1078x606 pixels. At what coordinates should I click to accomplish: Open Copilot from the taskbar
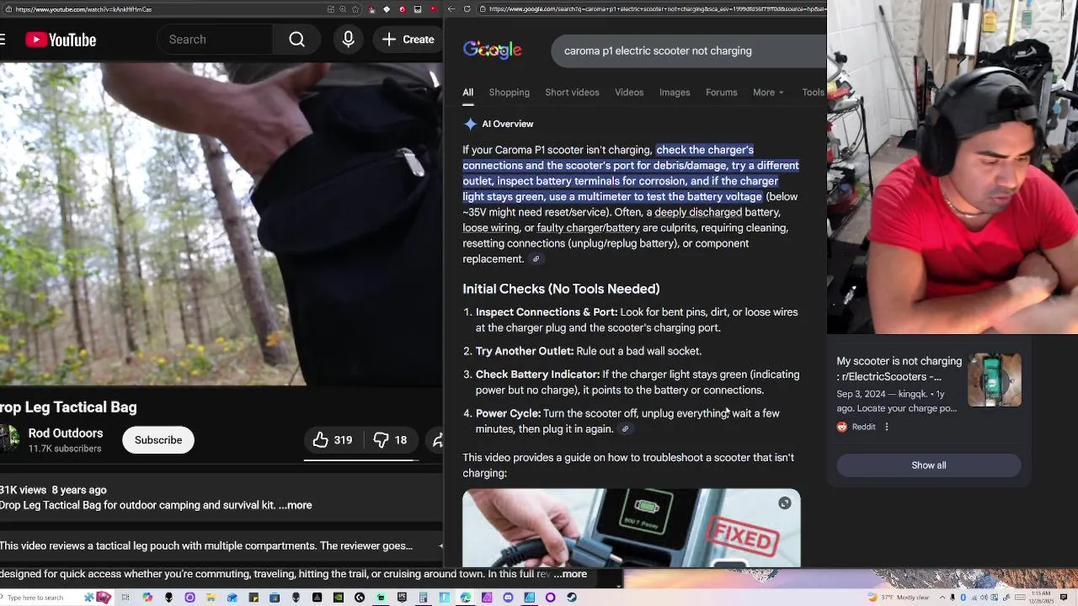tap(147, 598)
